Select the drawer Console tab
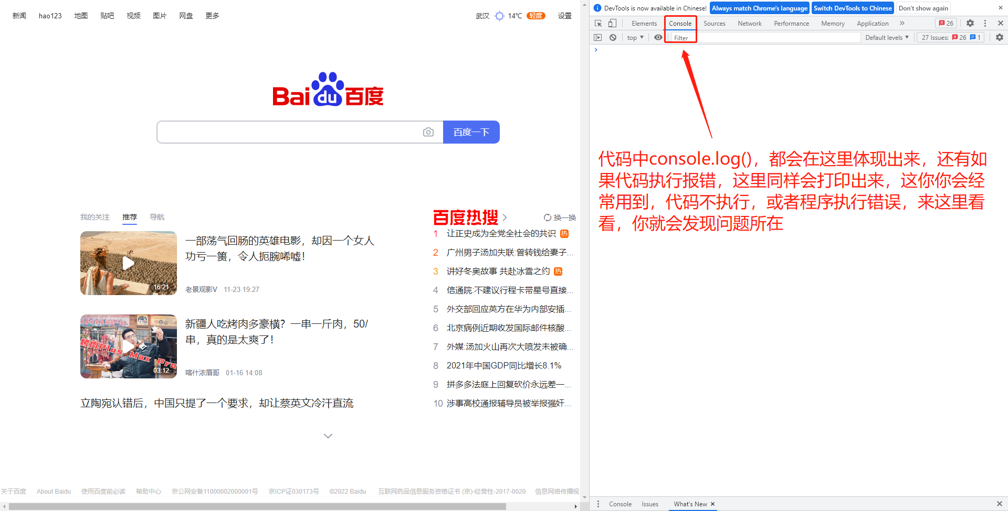This screenshot has height=511, width=1008. (x=620, y=504)
